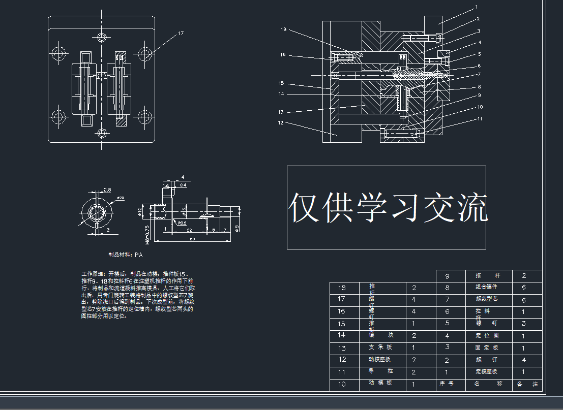Screen dimensions: 563x410
Task: Click the '定模座板' cell in parts table
Action: click(x=487, y=372)
